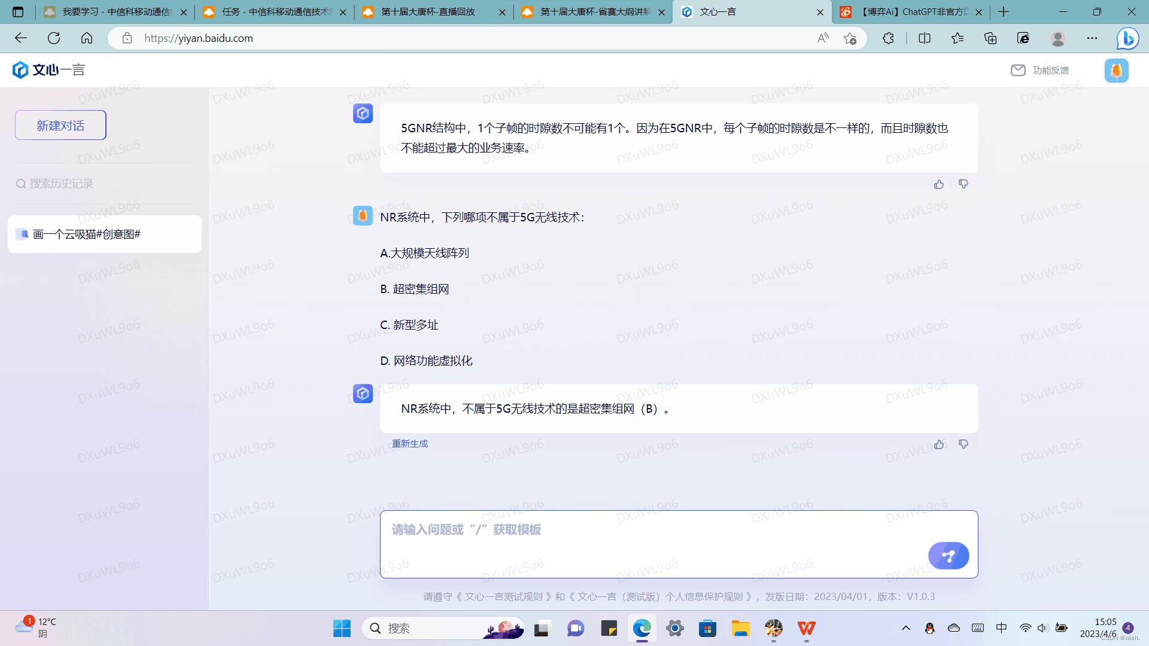1149x646 pixels.
Task: View site information lock icon
Action: pyautogui.click(x=127, y=38)
